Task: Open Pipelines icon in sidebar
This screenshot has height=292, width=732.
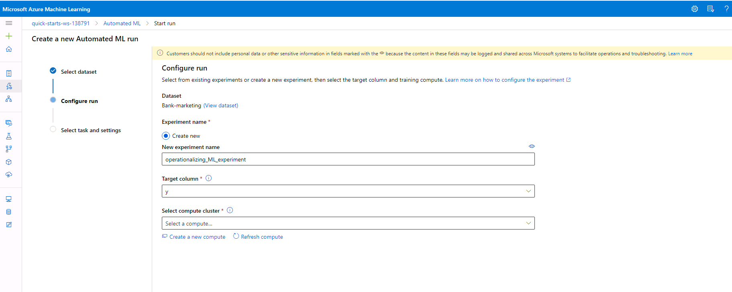Action: pyautogui.click(x=9, y=149)
